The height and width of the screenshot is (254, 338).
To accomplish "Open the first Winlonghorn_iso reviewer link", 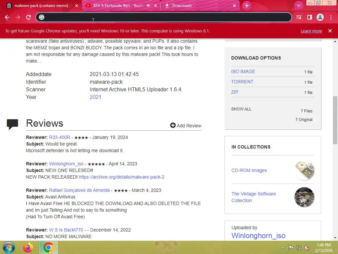I will (x=66, y=164).
